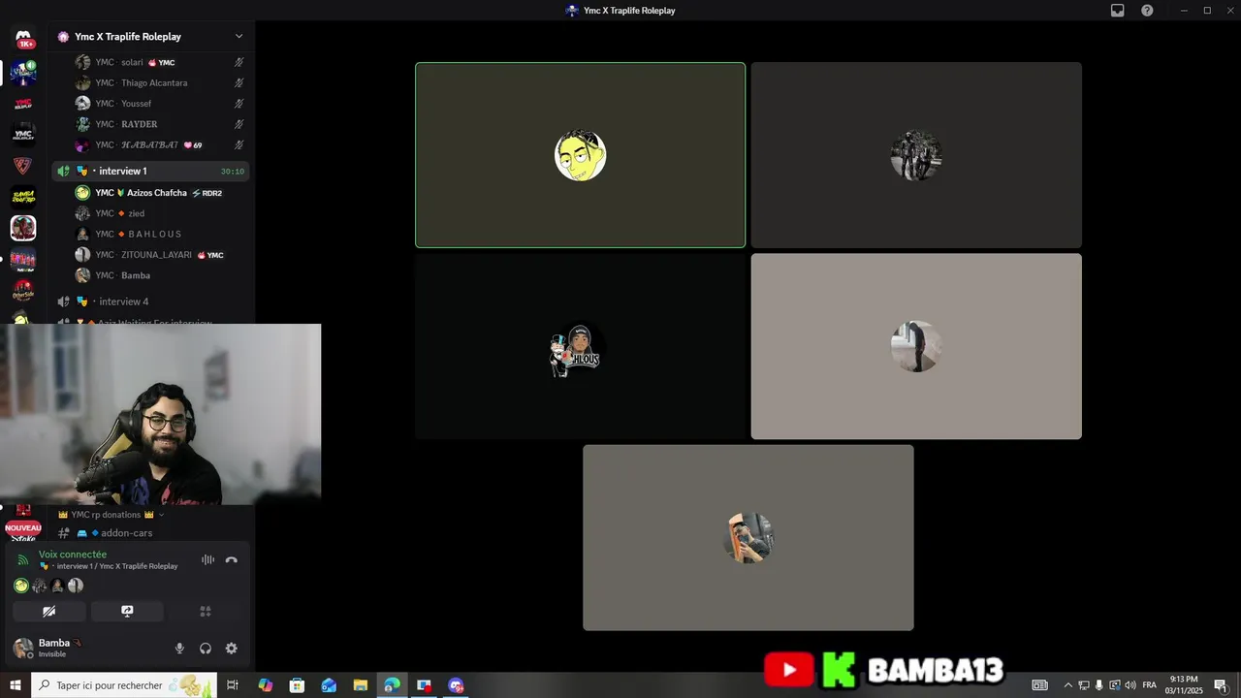Open the OtherSide server icon

coord(23,290)
